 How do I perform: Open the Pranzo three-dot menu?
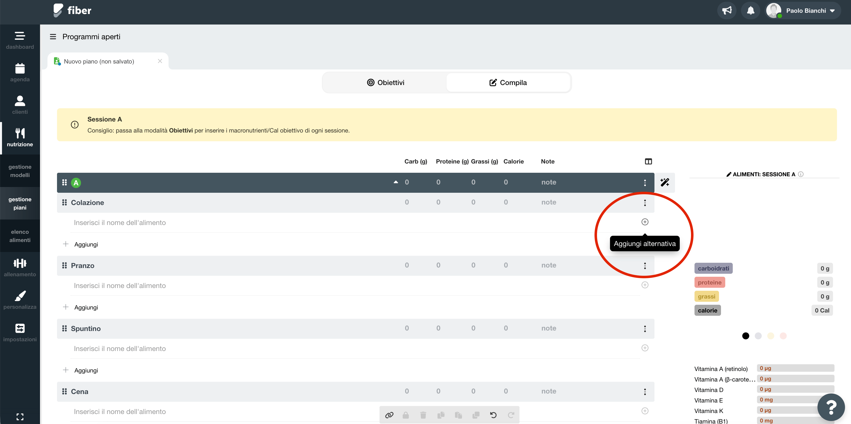click(x=644, y=266)
